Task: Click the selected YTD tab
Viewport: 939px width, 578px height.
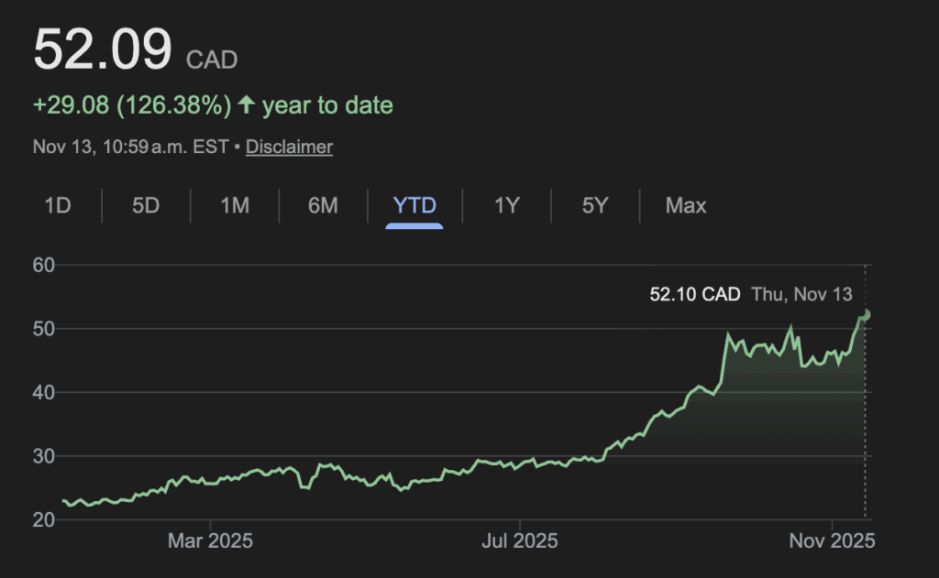Action: [x=414, y=205]
